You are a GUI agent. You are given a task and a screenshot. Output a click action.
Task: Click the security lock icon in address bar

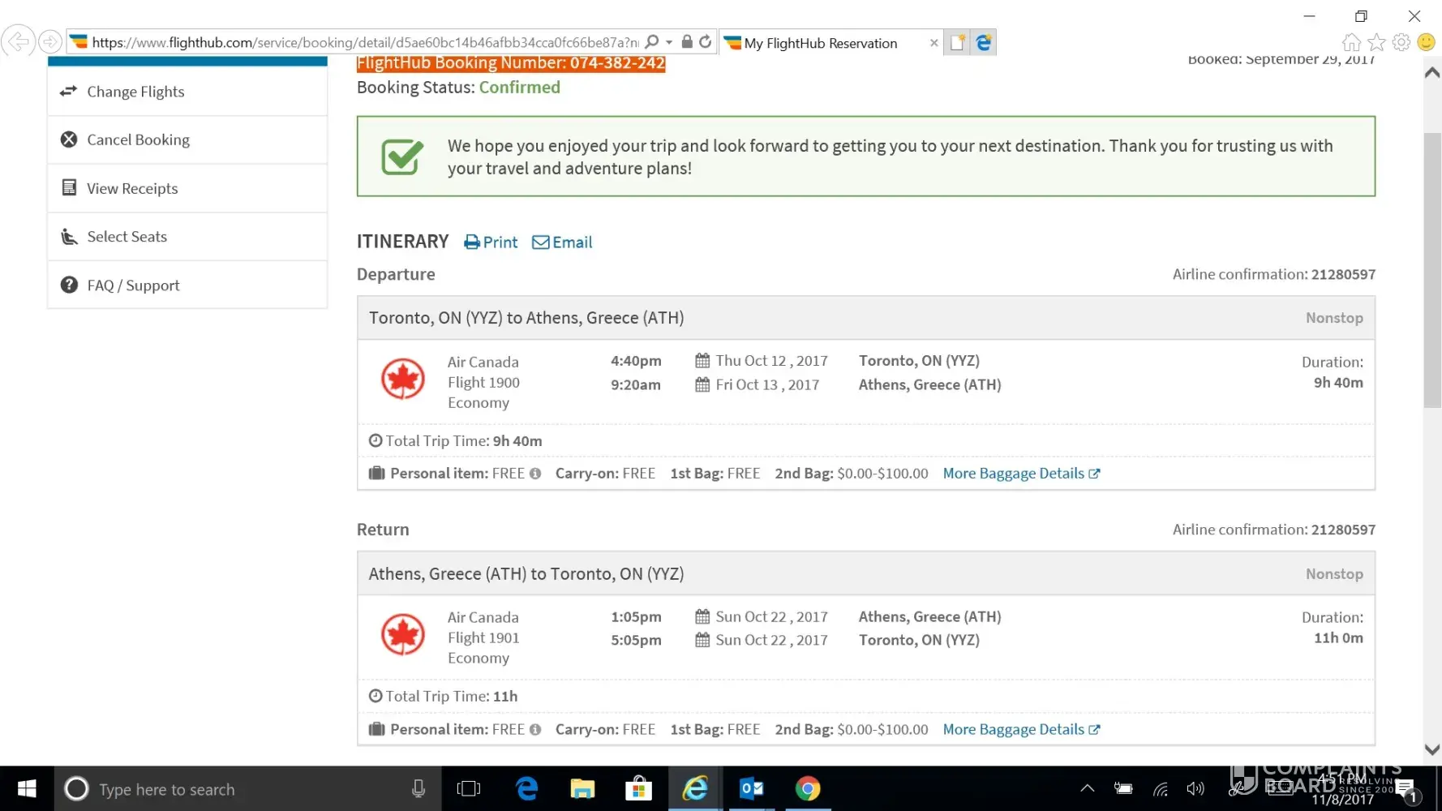click(x=687, y=41)
